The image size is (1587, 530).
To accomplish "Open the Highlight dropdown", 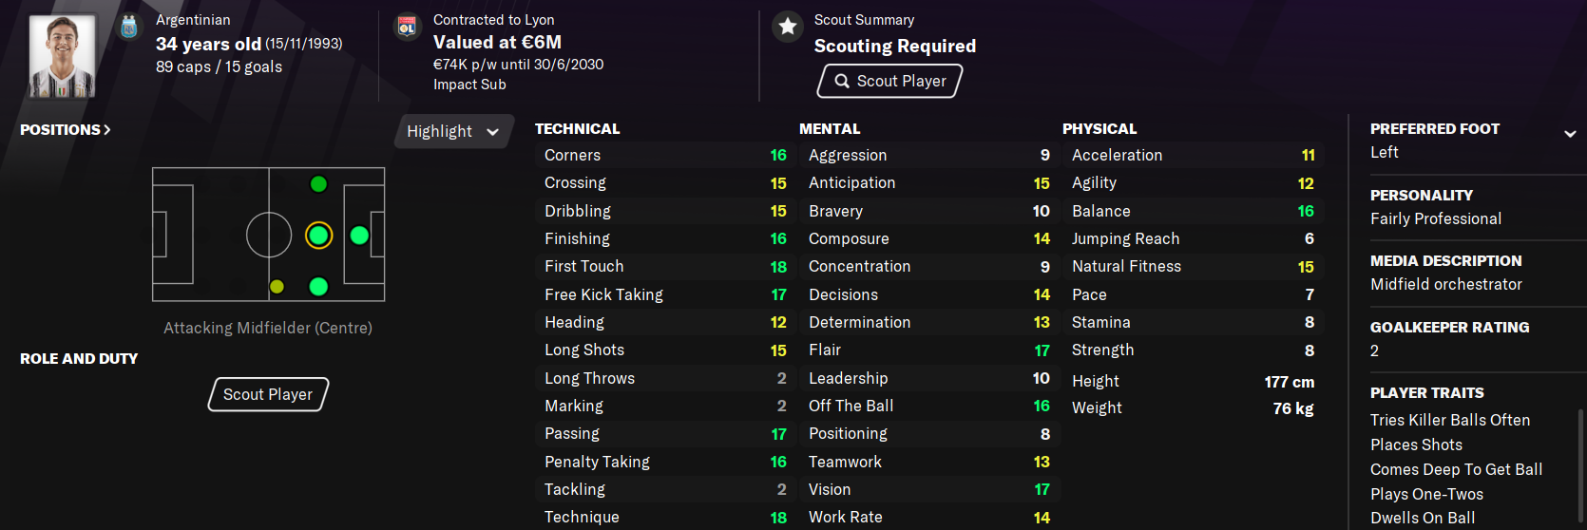I will pyautogui.click(x=452, y=131).
